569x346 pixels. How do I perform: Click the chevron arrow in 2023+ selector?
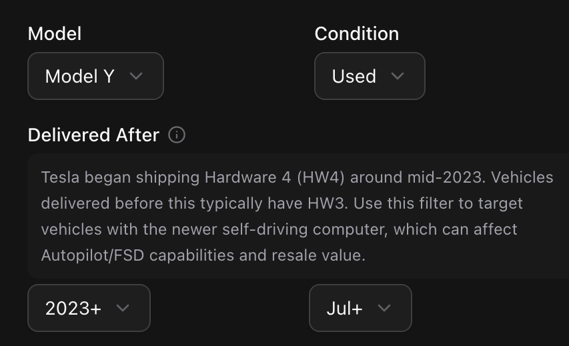[122, 308]
